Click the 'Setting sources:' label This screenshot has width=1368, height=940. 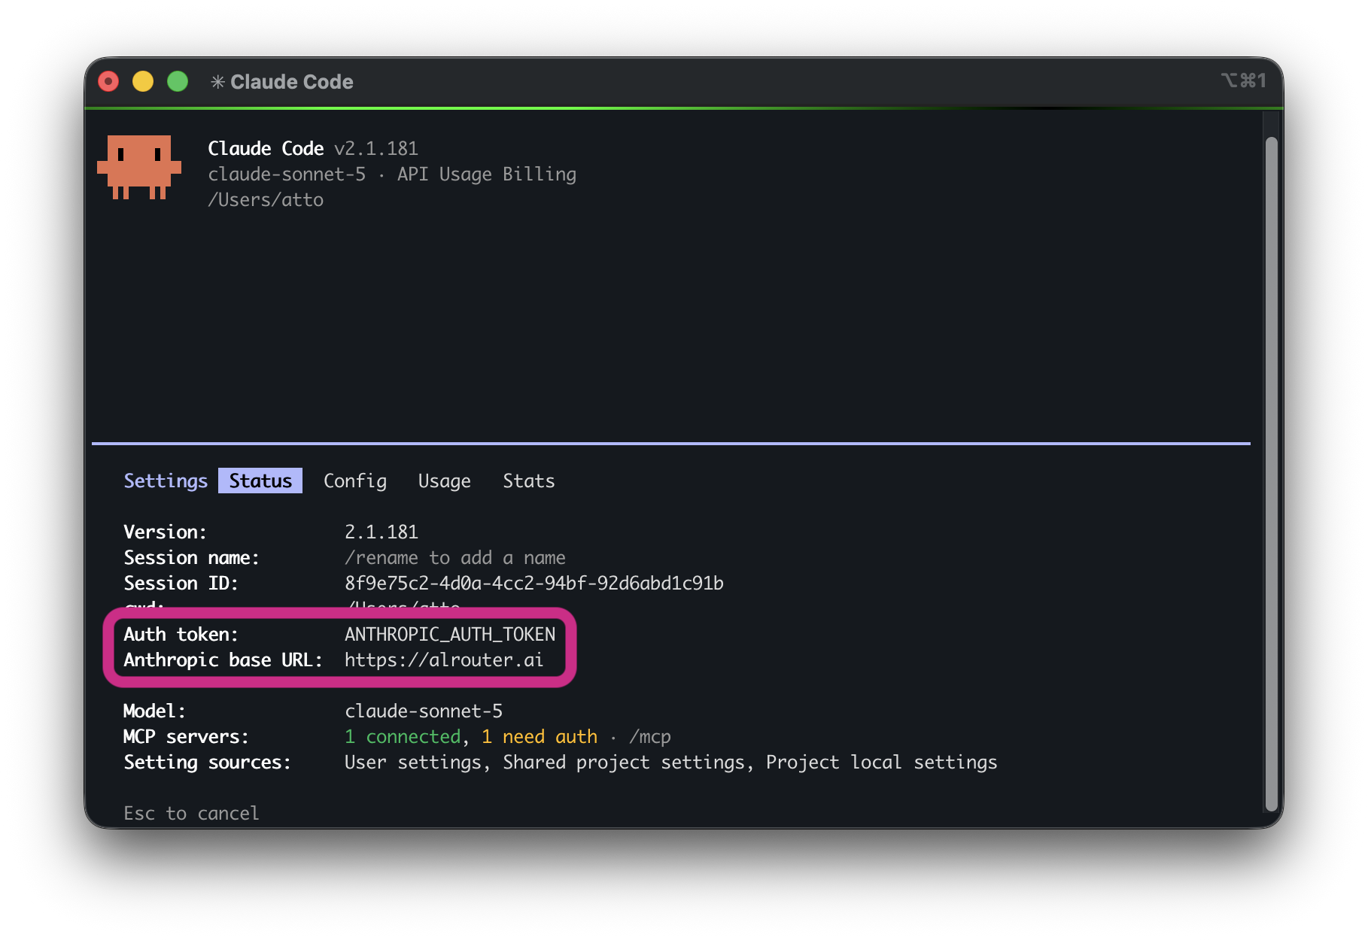(207, 763)
